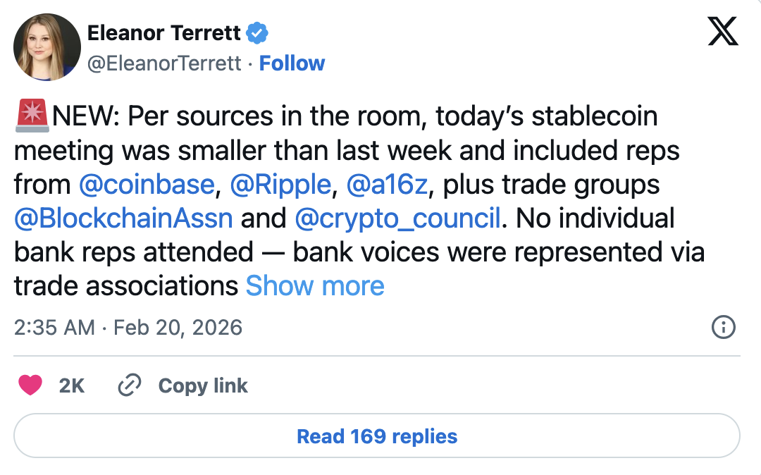Follow Eleanor Terrett

point(292,63)
